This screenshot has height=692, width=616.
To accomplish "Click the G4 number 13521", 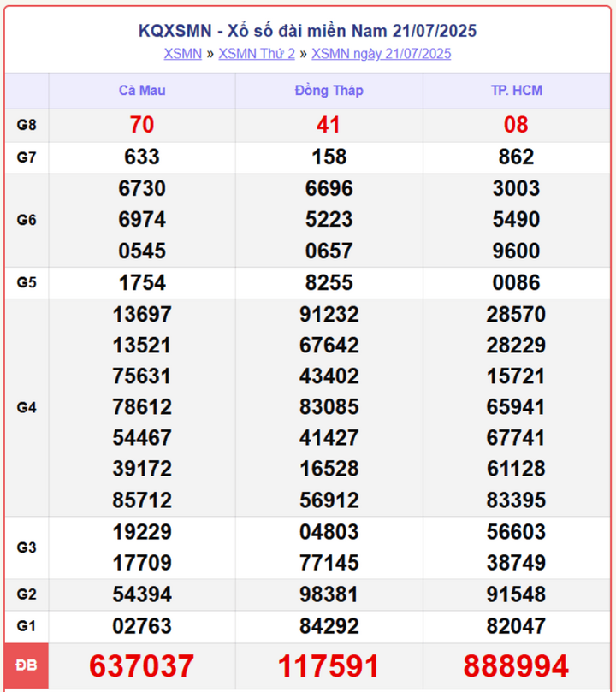I will (142, 346).
